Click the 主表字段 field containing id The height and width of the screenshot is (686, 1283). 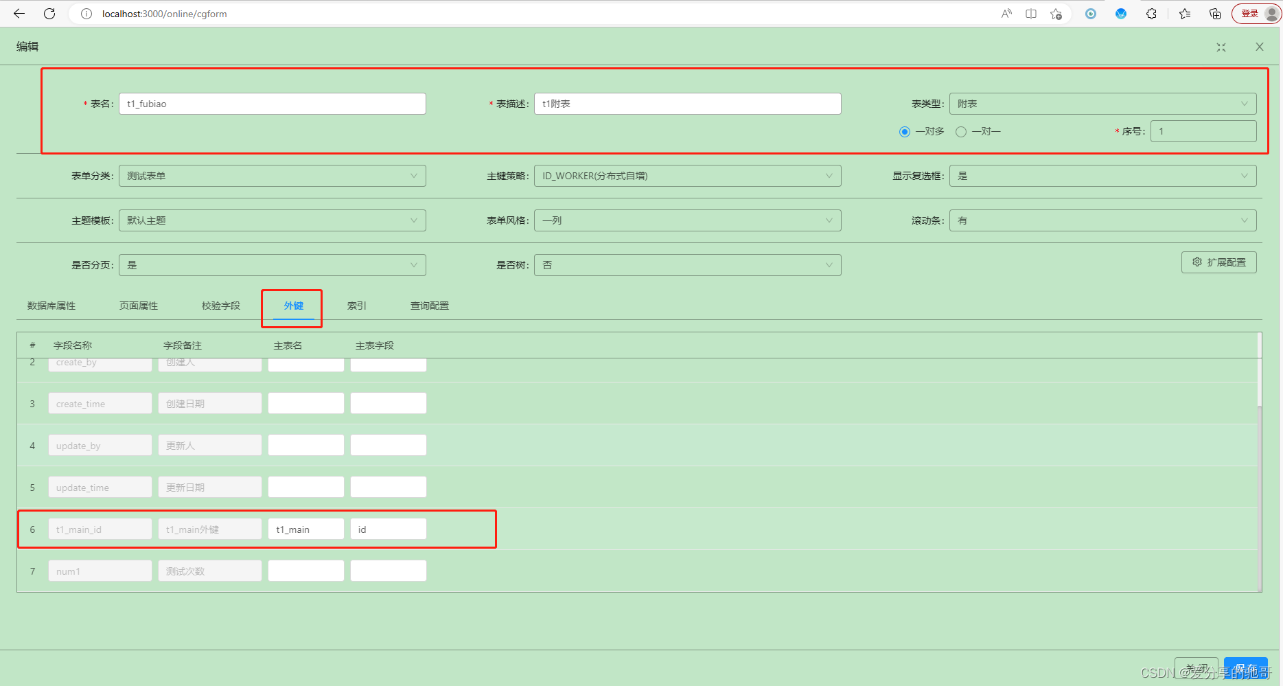coord(389,529)
